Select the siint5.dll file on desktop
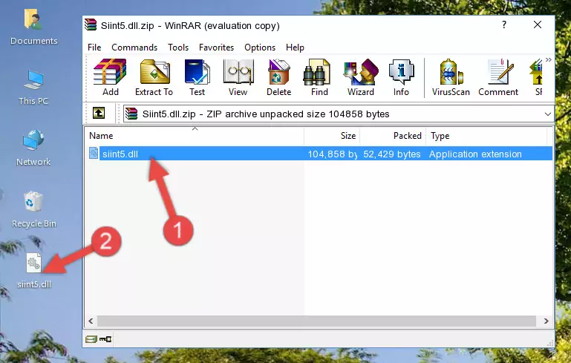Viewport: 571px width, 363px height. 34,270
